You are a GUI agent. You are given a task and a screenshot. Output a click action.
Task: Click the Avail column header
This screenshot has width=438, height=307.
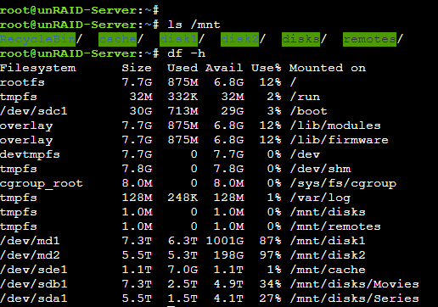click(224, 68)
